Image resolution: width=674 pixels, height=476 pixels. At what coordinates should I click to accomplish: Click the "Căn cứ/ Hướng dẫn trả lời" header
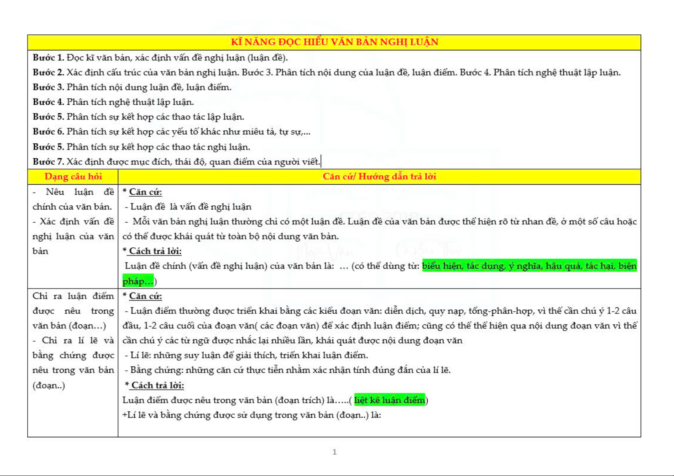[379, 176]
